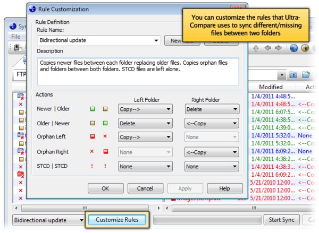Click first exclamation icon in STCD row
Image resolution: width=319 pixels, height=233 pixels.
coord(92,166)
